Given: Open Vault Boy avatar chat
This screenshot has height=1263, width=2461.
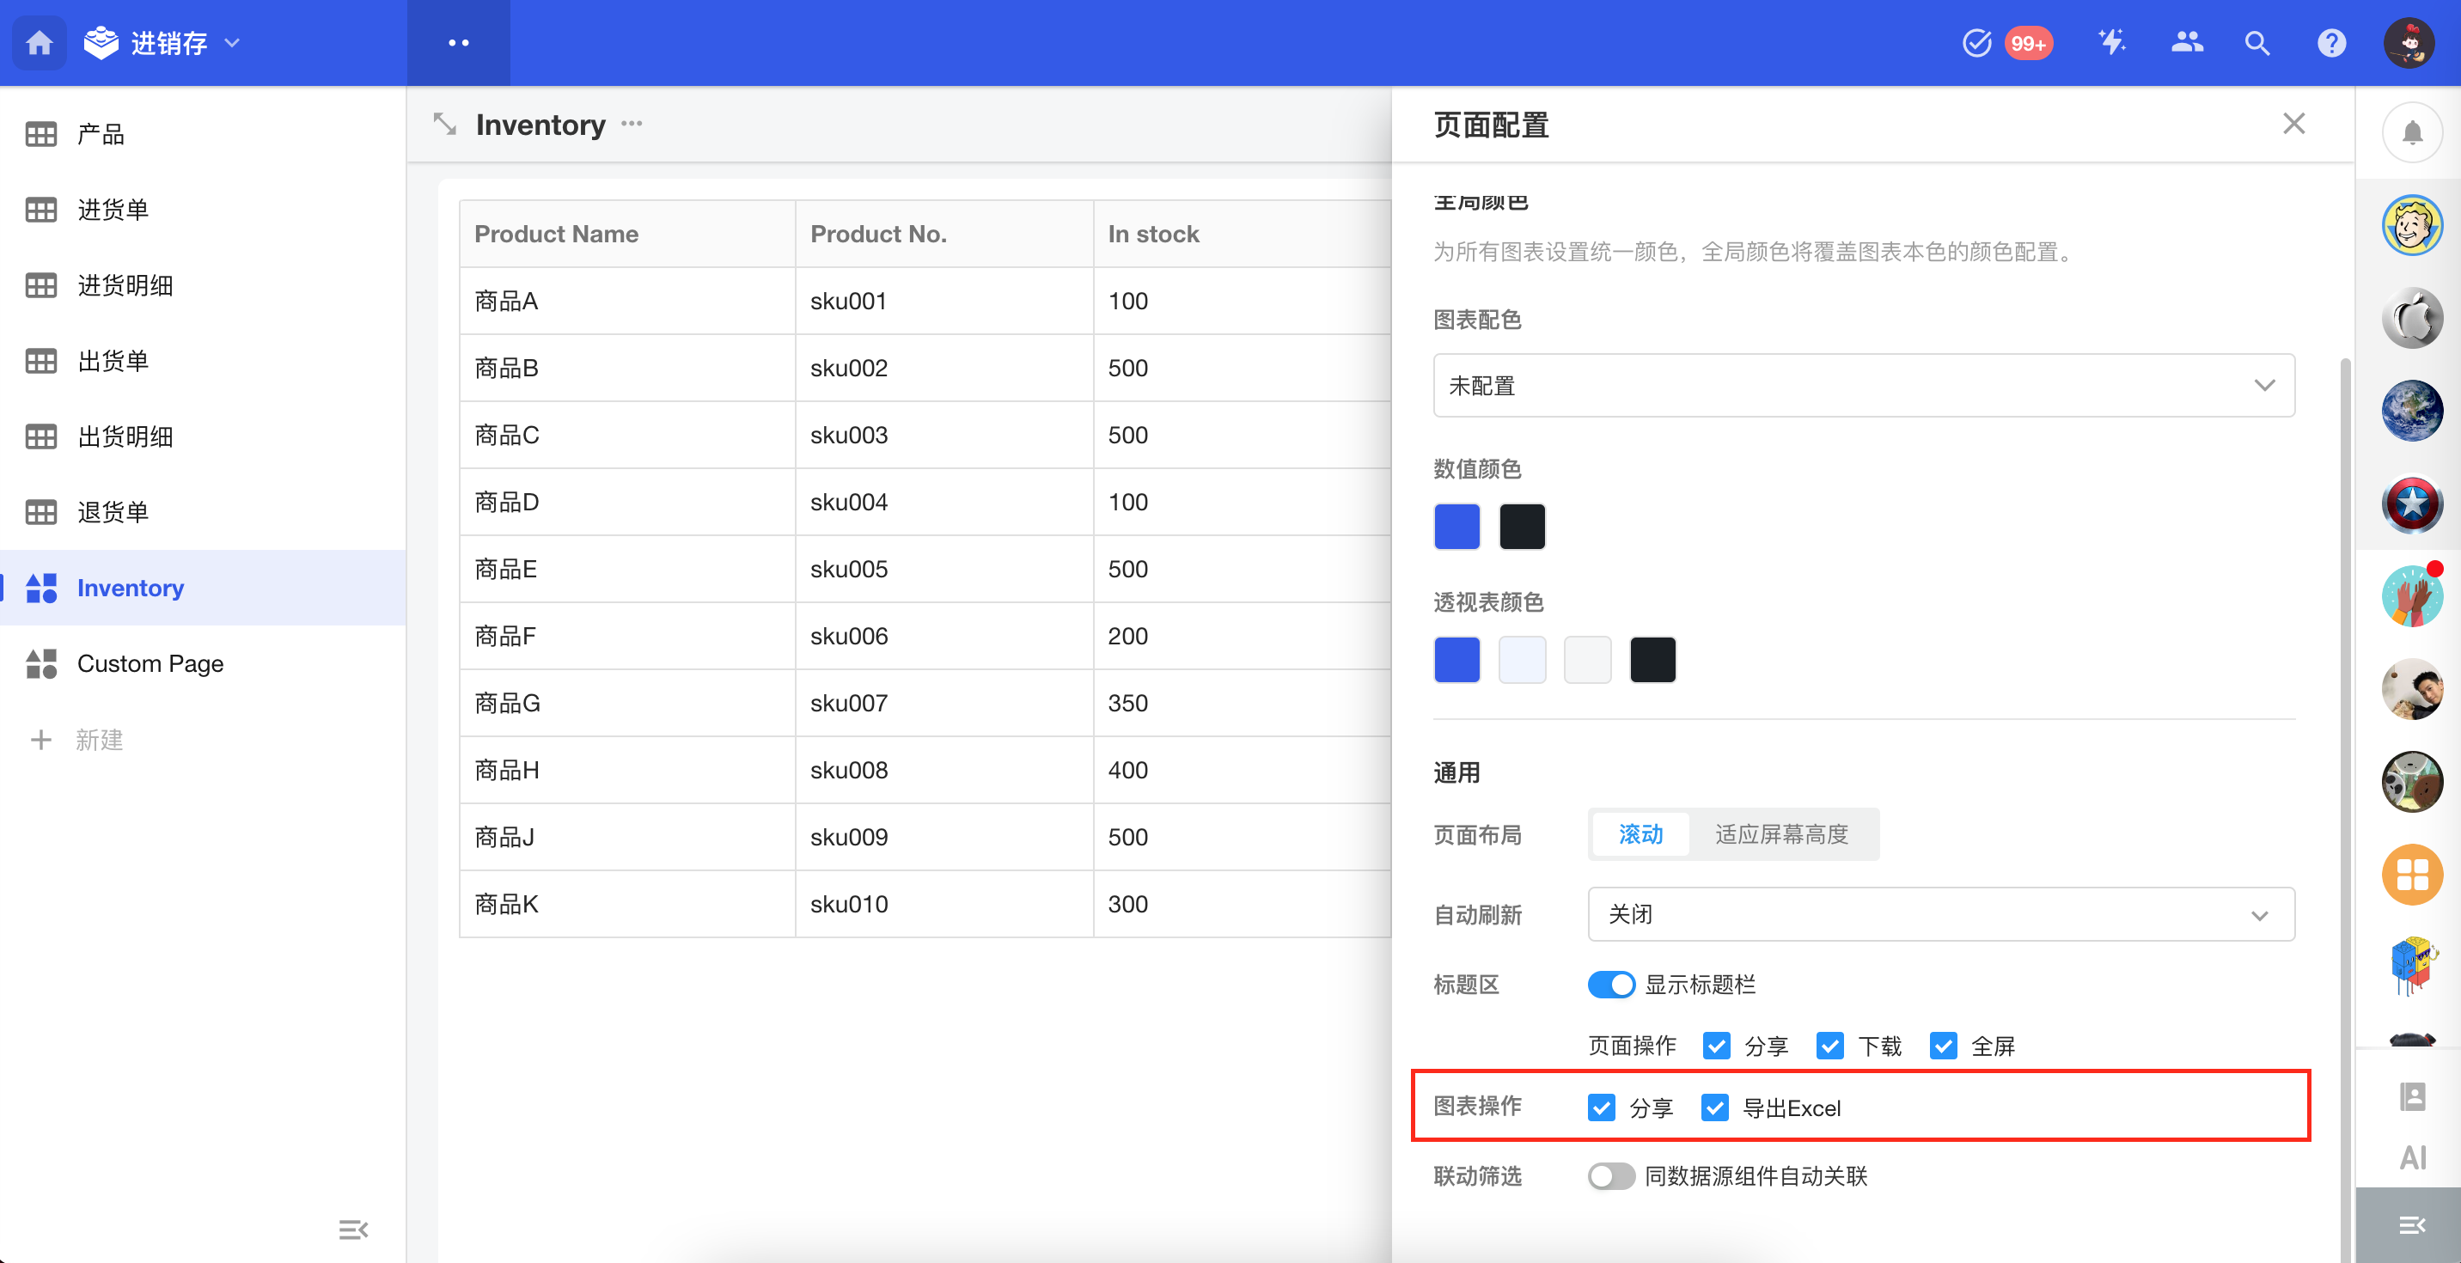Looking at the screenshot, I should (x=2412, y=225).
